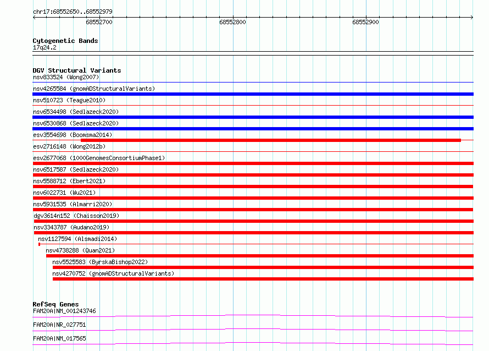Select the Cytogenetic Bands track heading
The image size is (489, 351).
pyautogui.click(x=65, y=41)
